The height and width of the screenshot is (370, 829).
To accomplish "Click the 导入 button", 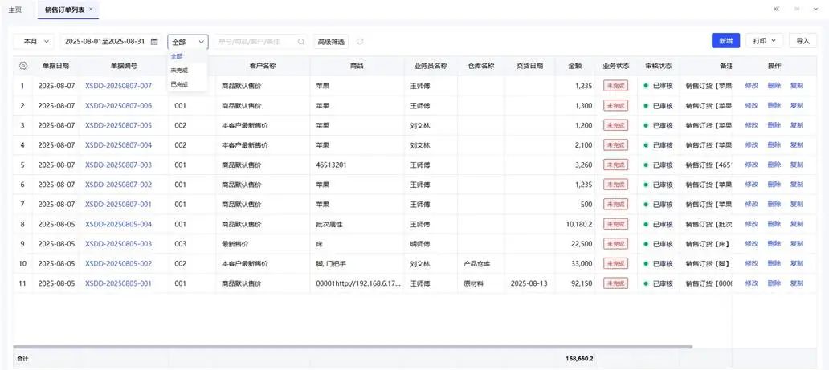I will click(802, 41).
